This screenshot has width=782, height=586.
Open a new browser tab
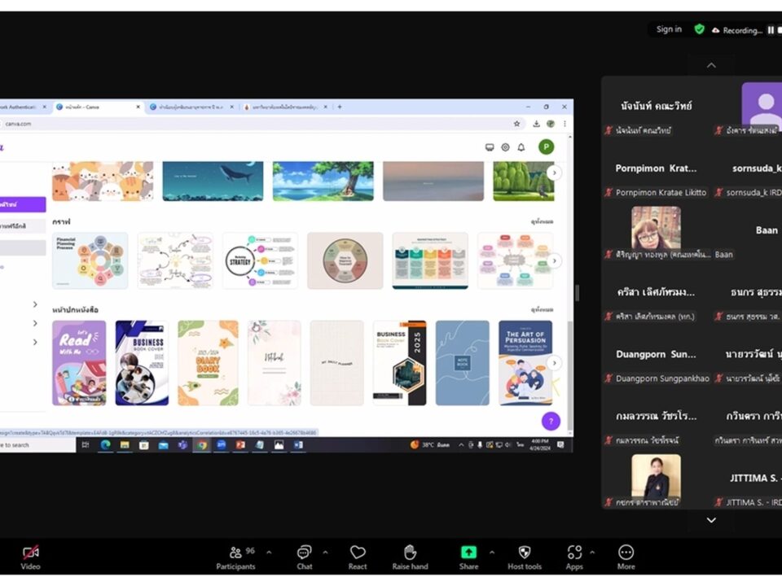[340, 107]
